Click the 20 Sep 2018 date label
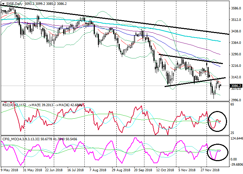This screenshot has height=174, width=243. click(x=142, y=170)
